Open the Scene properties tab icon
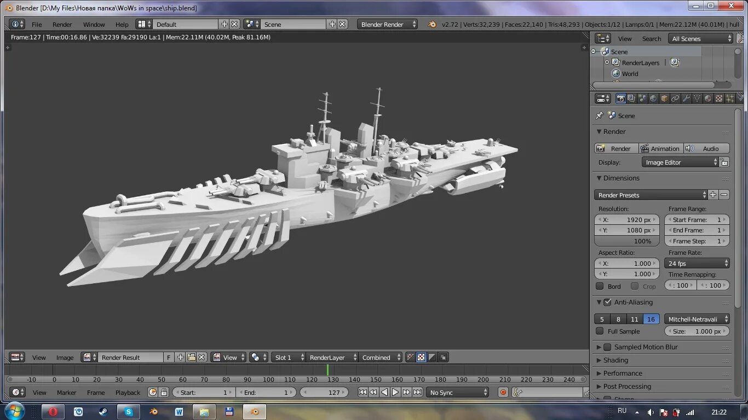This screenshot has height=420, width=748. click(642, 98)
